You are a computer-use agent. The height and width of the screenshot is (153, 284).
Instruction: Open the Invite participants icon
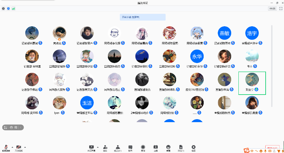point(105,147)
